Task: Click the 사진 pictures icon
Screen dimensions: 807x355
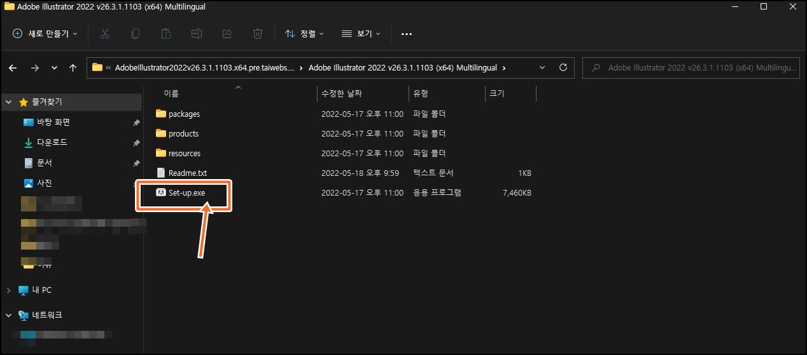Action: [29, 184]
